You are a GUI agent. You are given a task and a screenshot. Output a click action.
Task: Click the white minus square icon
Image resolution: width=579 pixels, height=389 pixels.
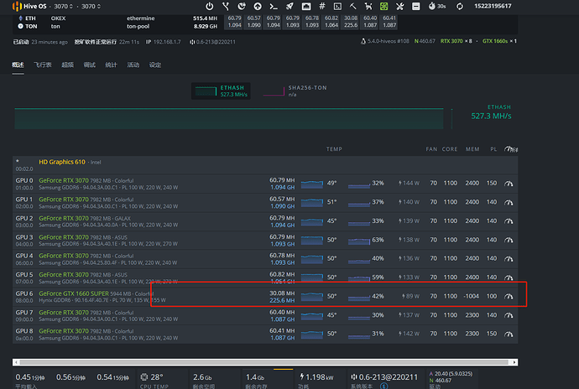point(415,6)
